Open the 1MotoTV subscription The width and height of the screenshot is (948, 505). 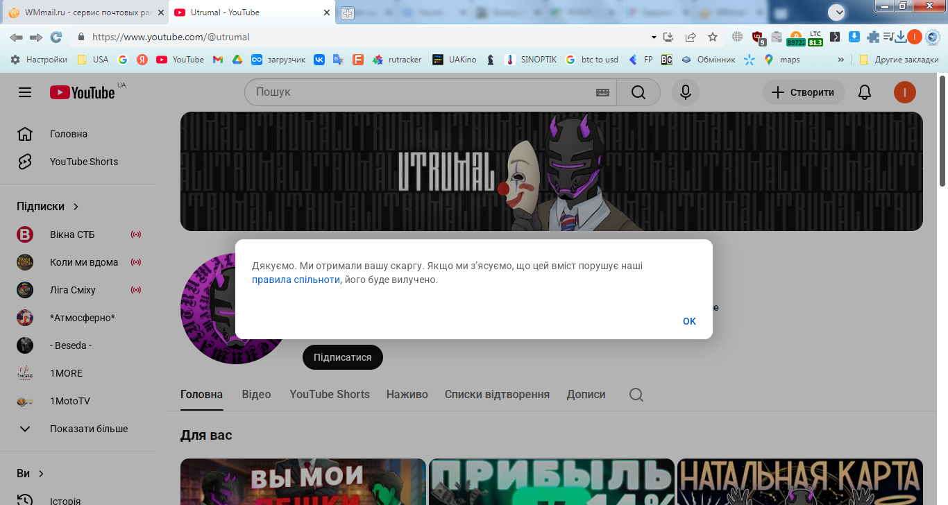[x=78, y=401]
